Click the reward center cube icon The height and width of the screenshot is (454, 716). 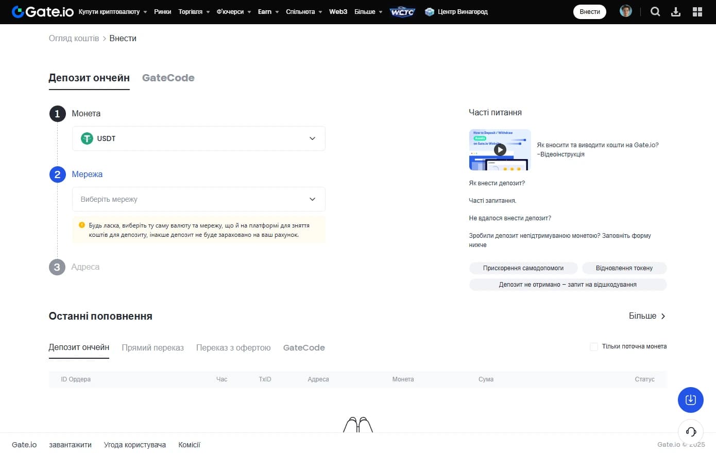click(x=429, y=12)
